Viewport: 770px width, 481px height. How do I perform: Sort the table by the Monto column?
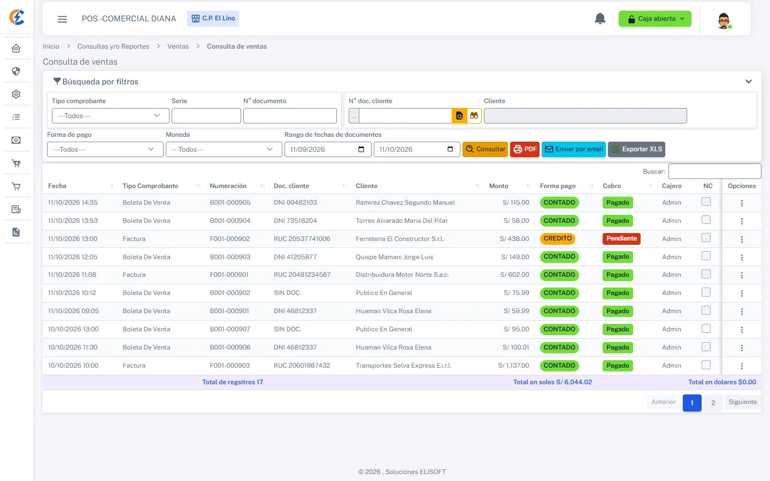(x=509, y=186)
